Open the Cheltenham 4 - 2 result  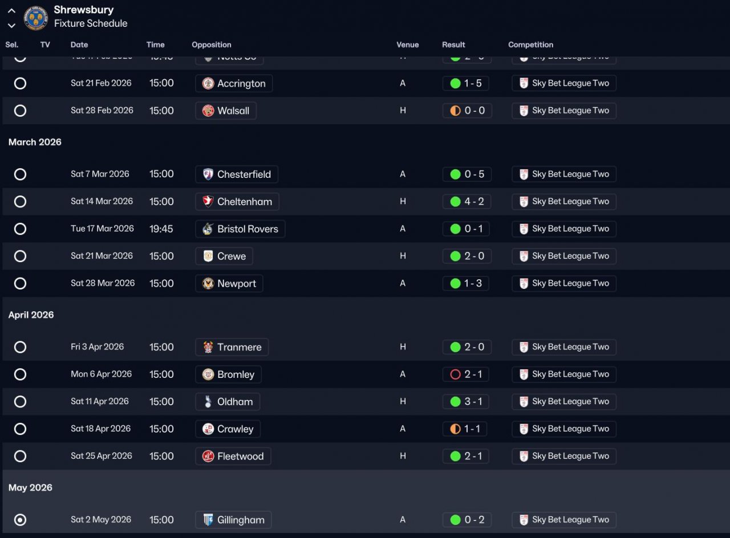pyautogui.click(x=466, y=202)
